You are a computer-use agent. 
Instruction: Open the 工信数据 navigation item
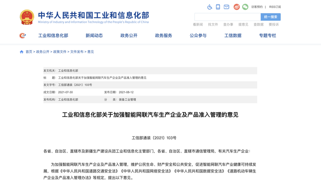(233, 35)
